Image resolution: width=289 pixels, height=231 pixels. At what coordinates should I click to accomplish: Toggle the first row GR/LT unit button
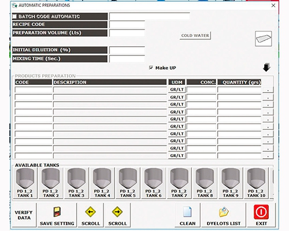(x=177, y=90)
